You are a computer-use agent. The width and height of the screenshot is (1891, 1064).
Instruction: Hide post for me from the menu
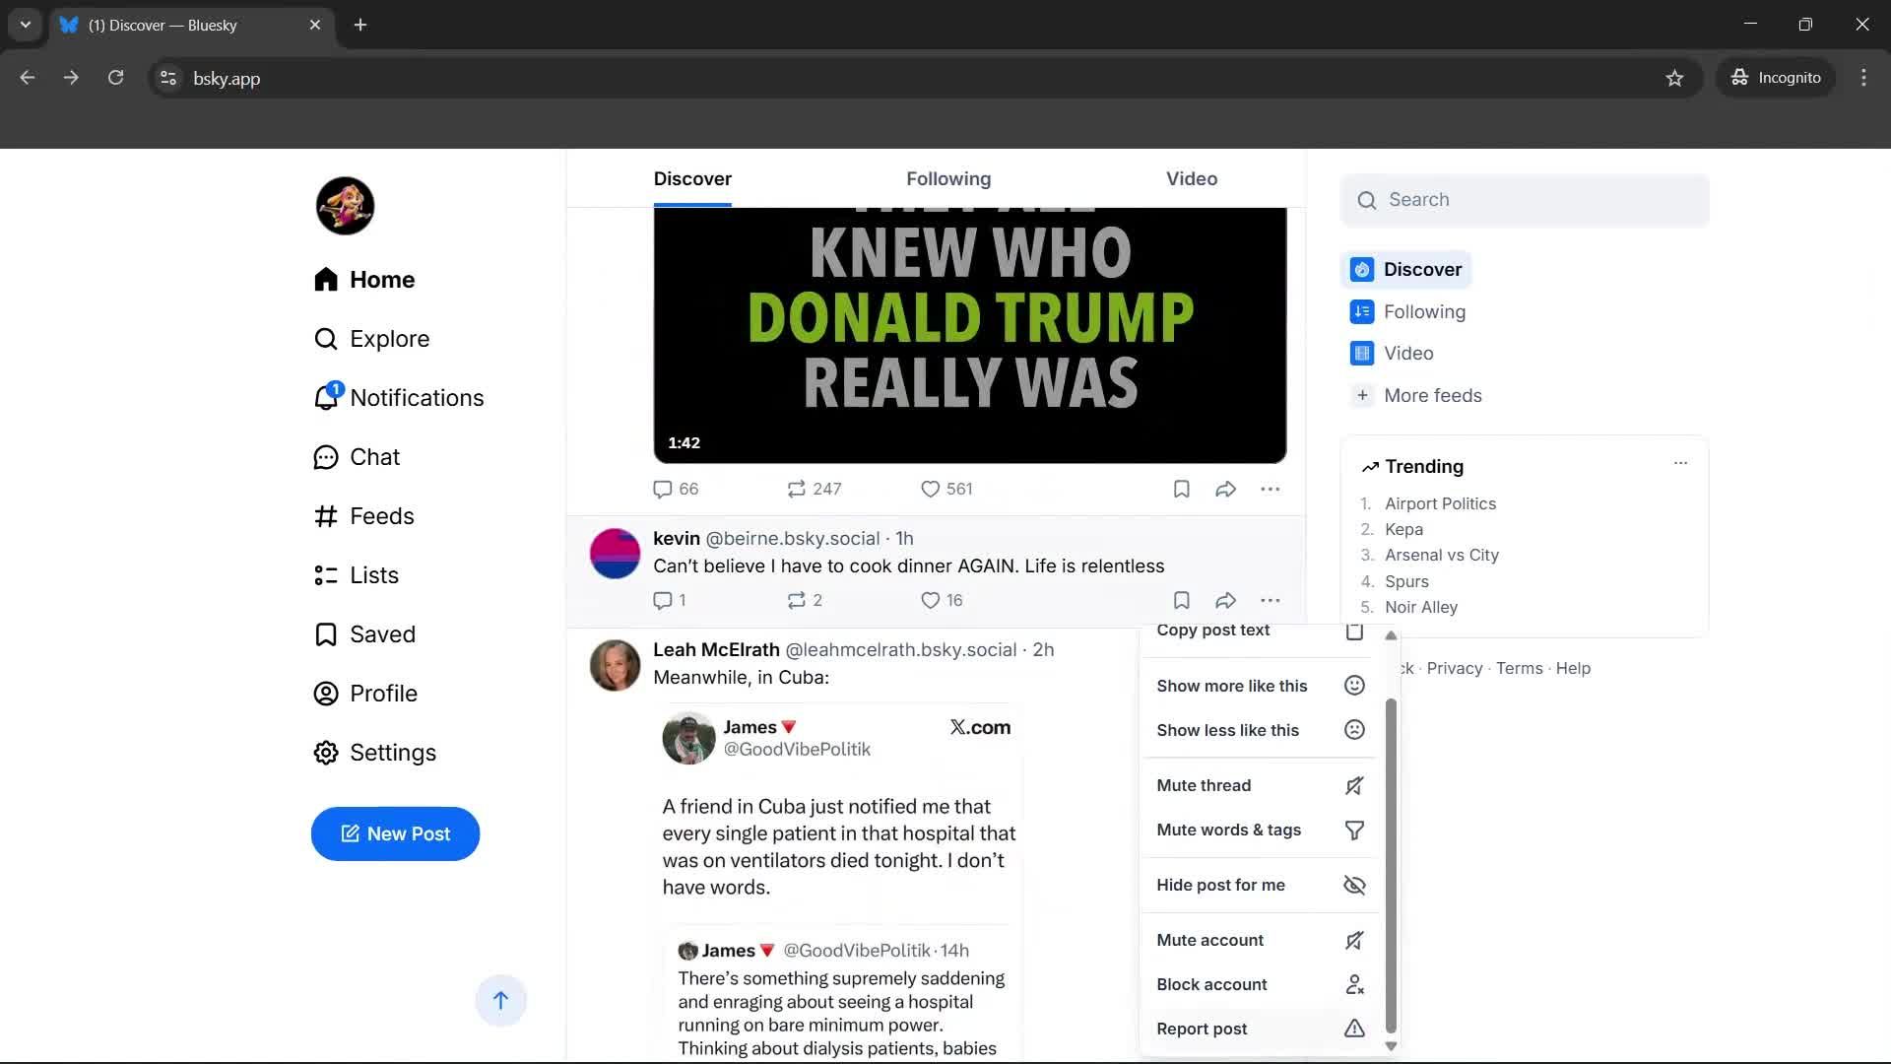coord(1221,884)
